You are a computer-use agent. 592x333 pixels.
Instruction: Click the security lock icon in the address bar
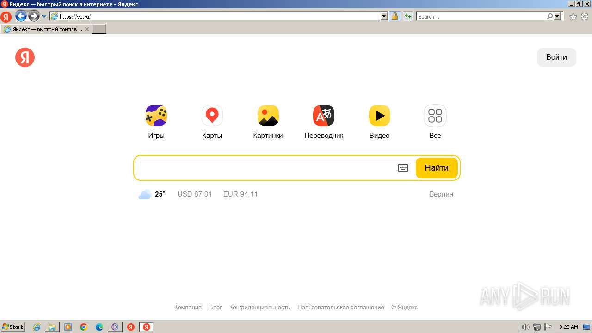tap(395, 17)
